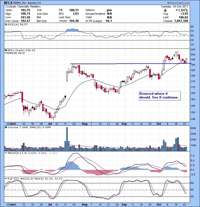The width and height of the screenshot is (200, 207).
Task: Click the 'Bid:' field label
Action: pos(39,17)
